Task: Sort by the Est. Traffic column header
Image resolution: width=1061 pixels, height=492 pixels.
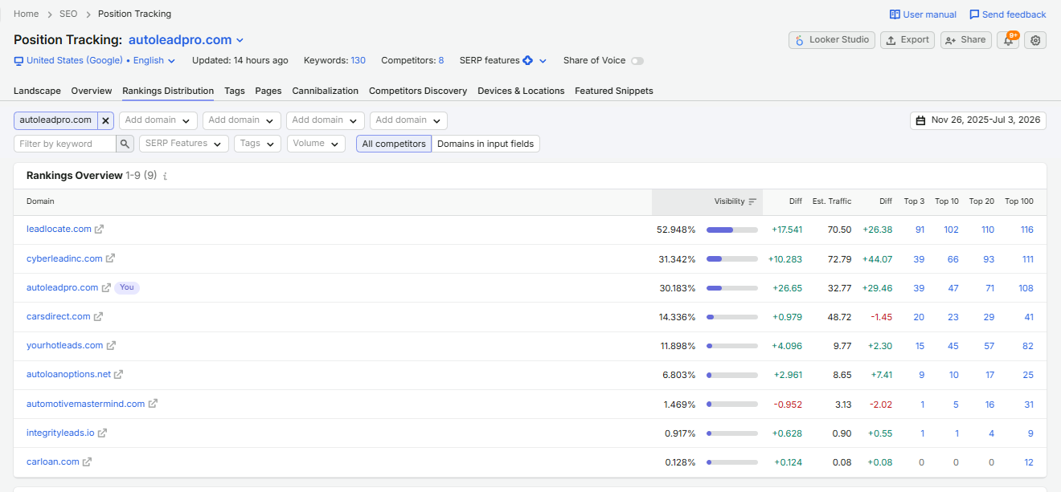Action: coord(832,201)
